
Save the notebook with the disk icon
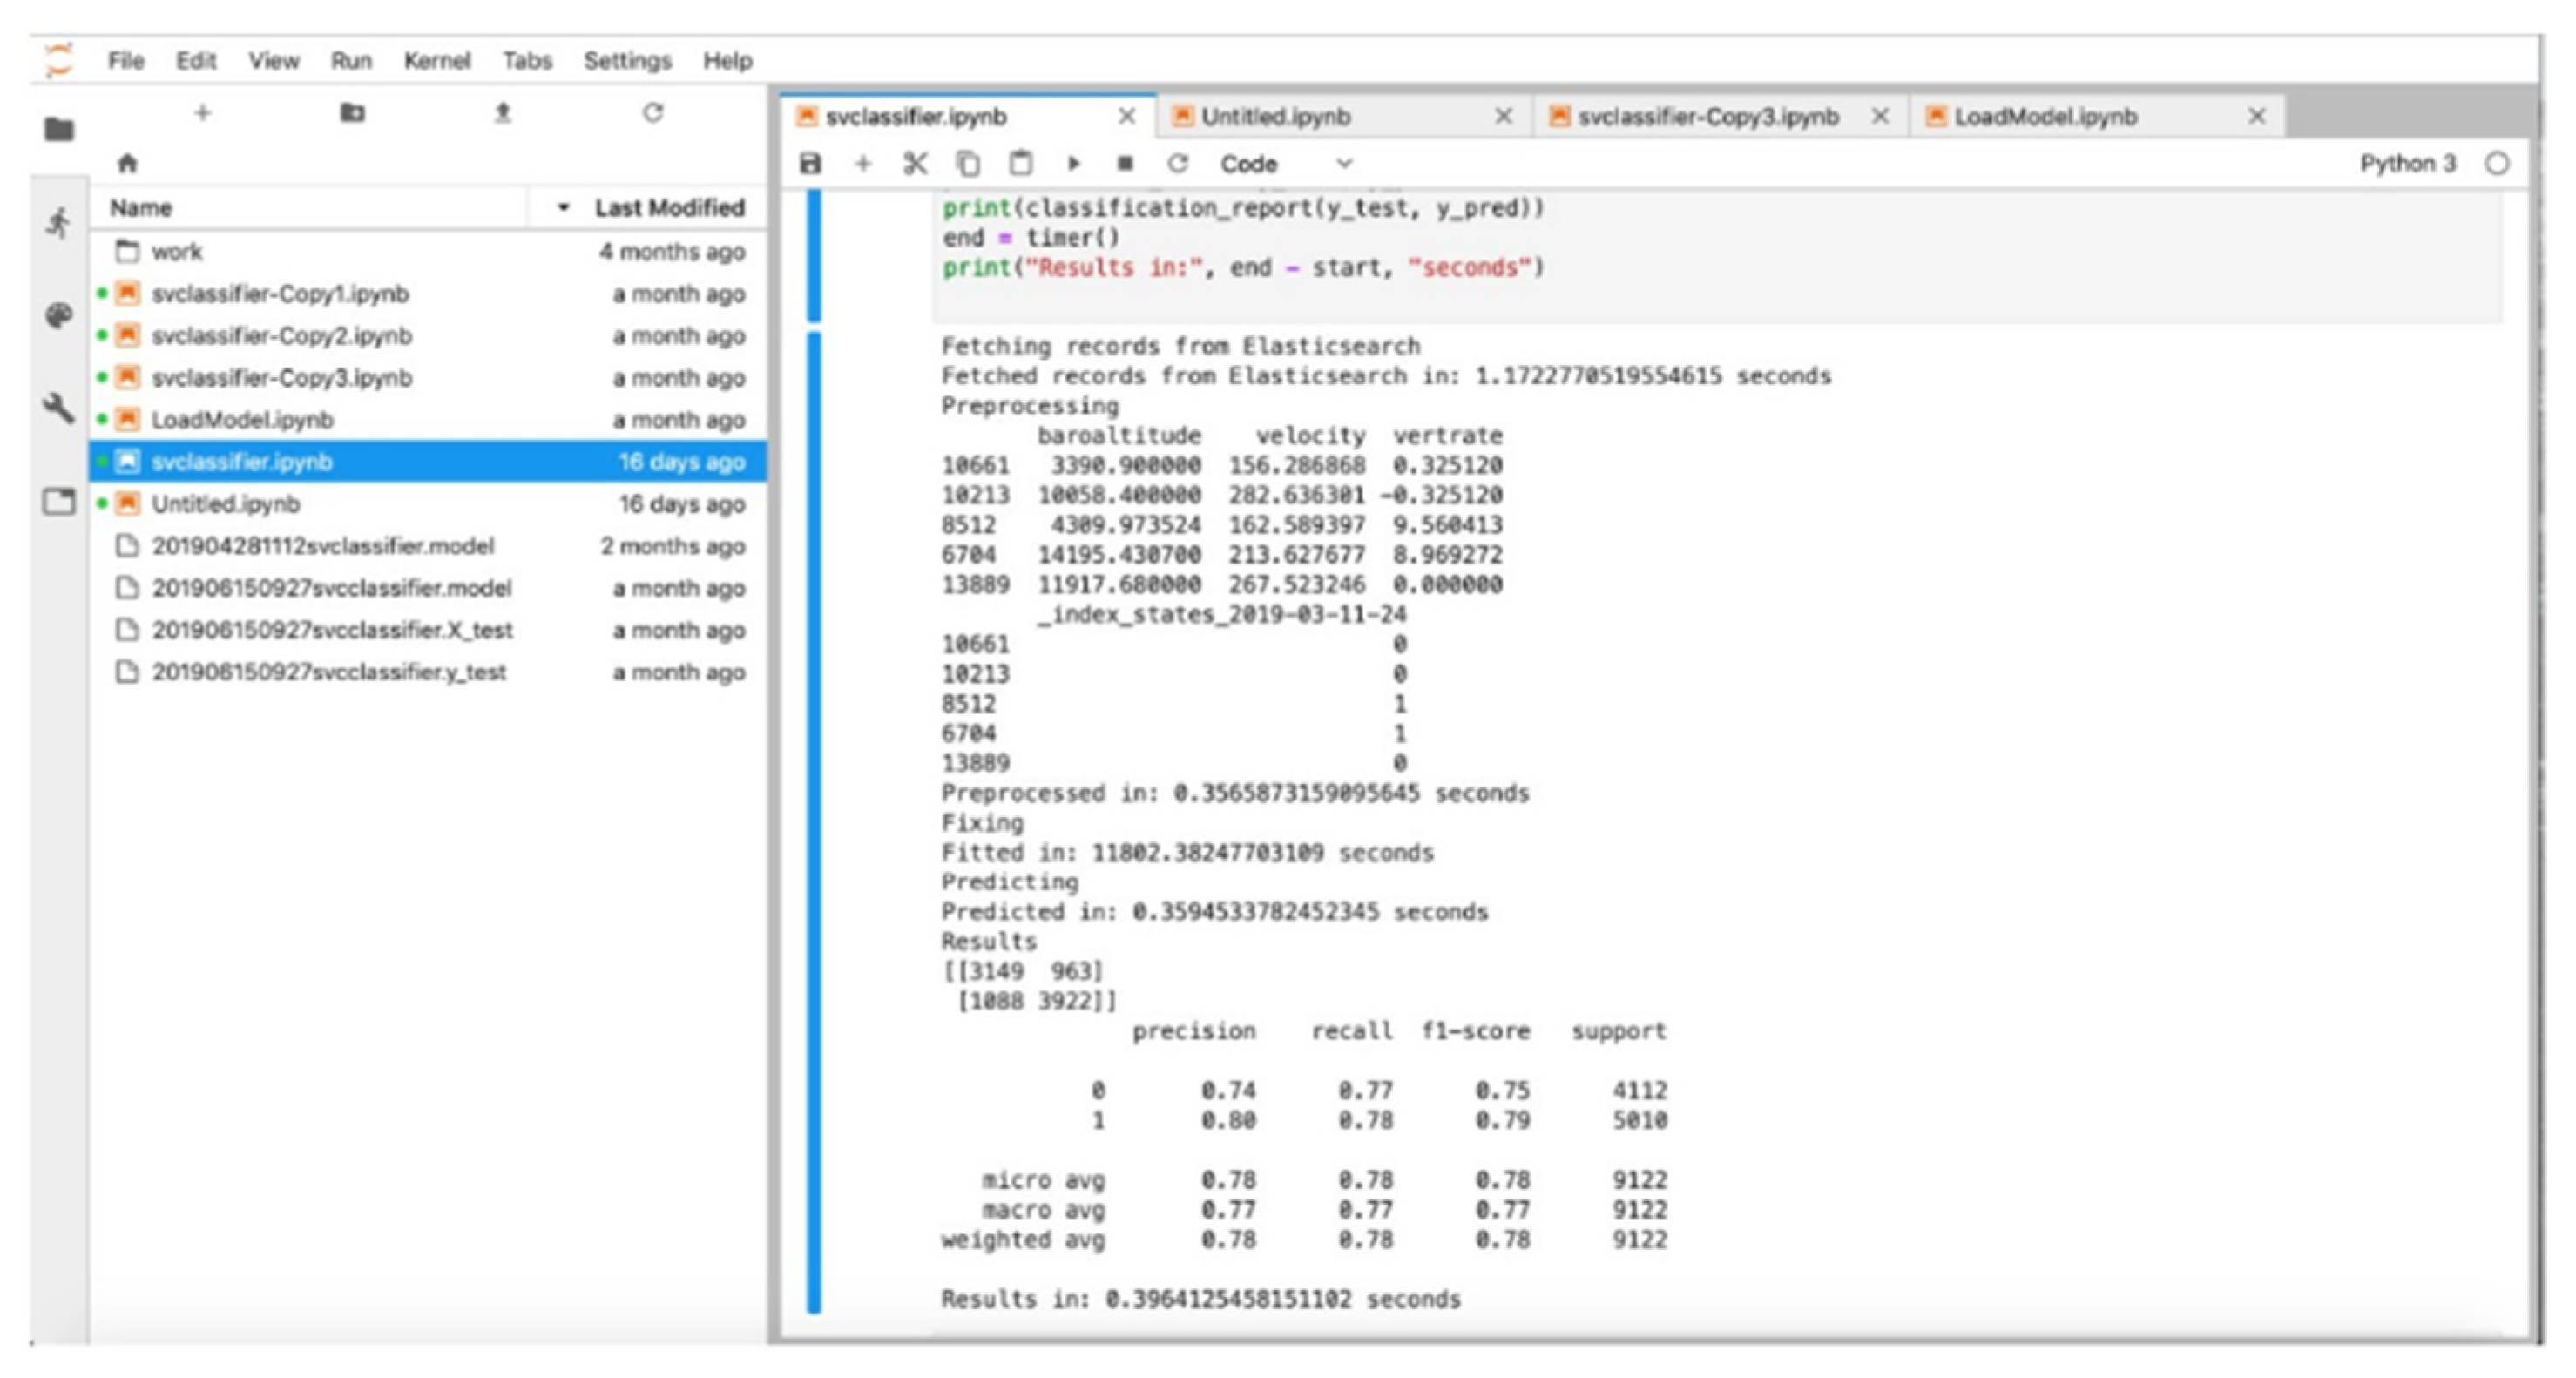(x=810, y=163)
